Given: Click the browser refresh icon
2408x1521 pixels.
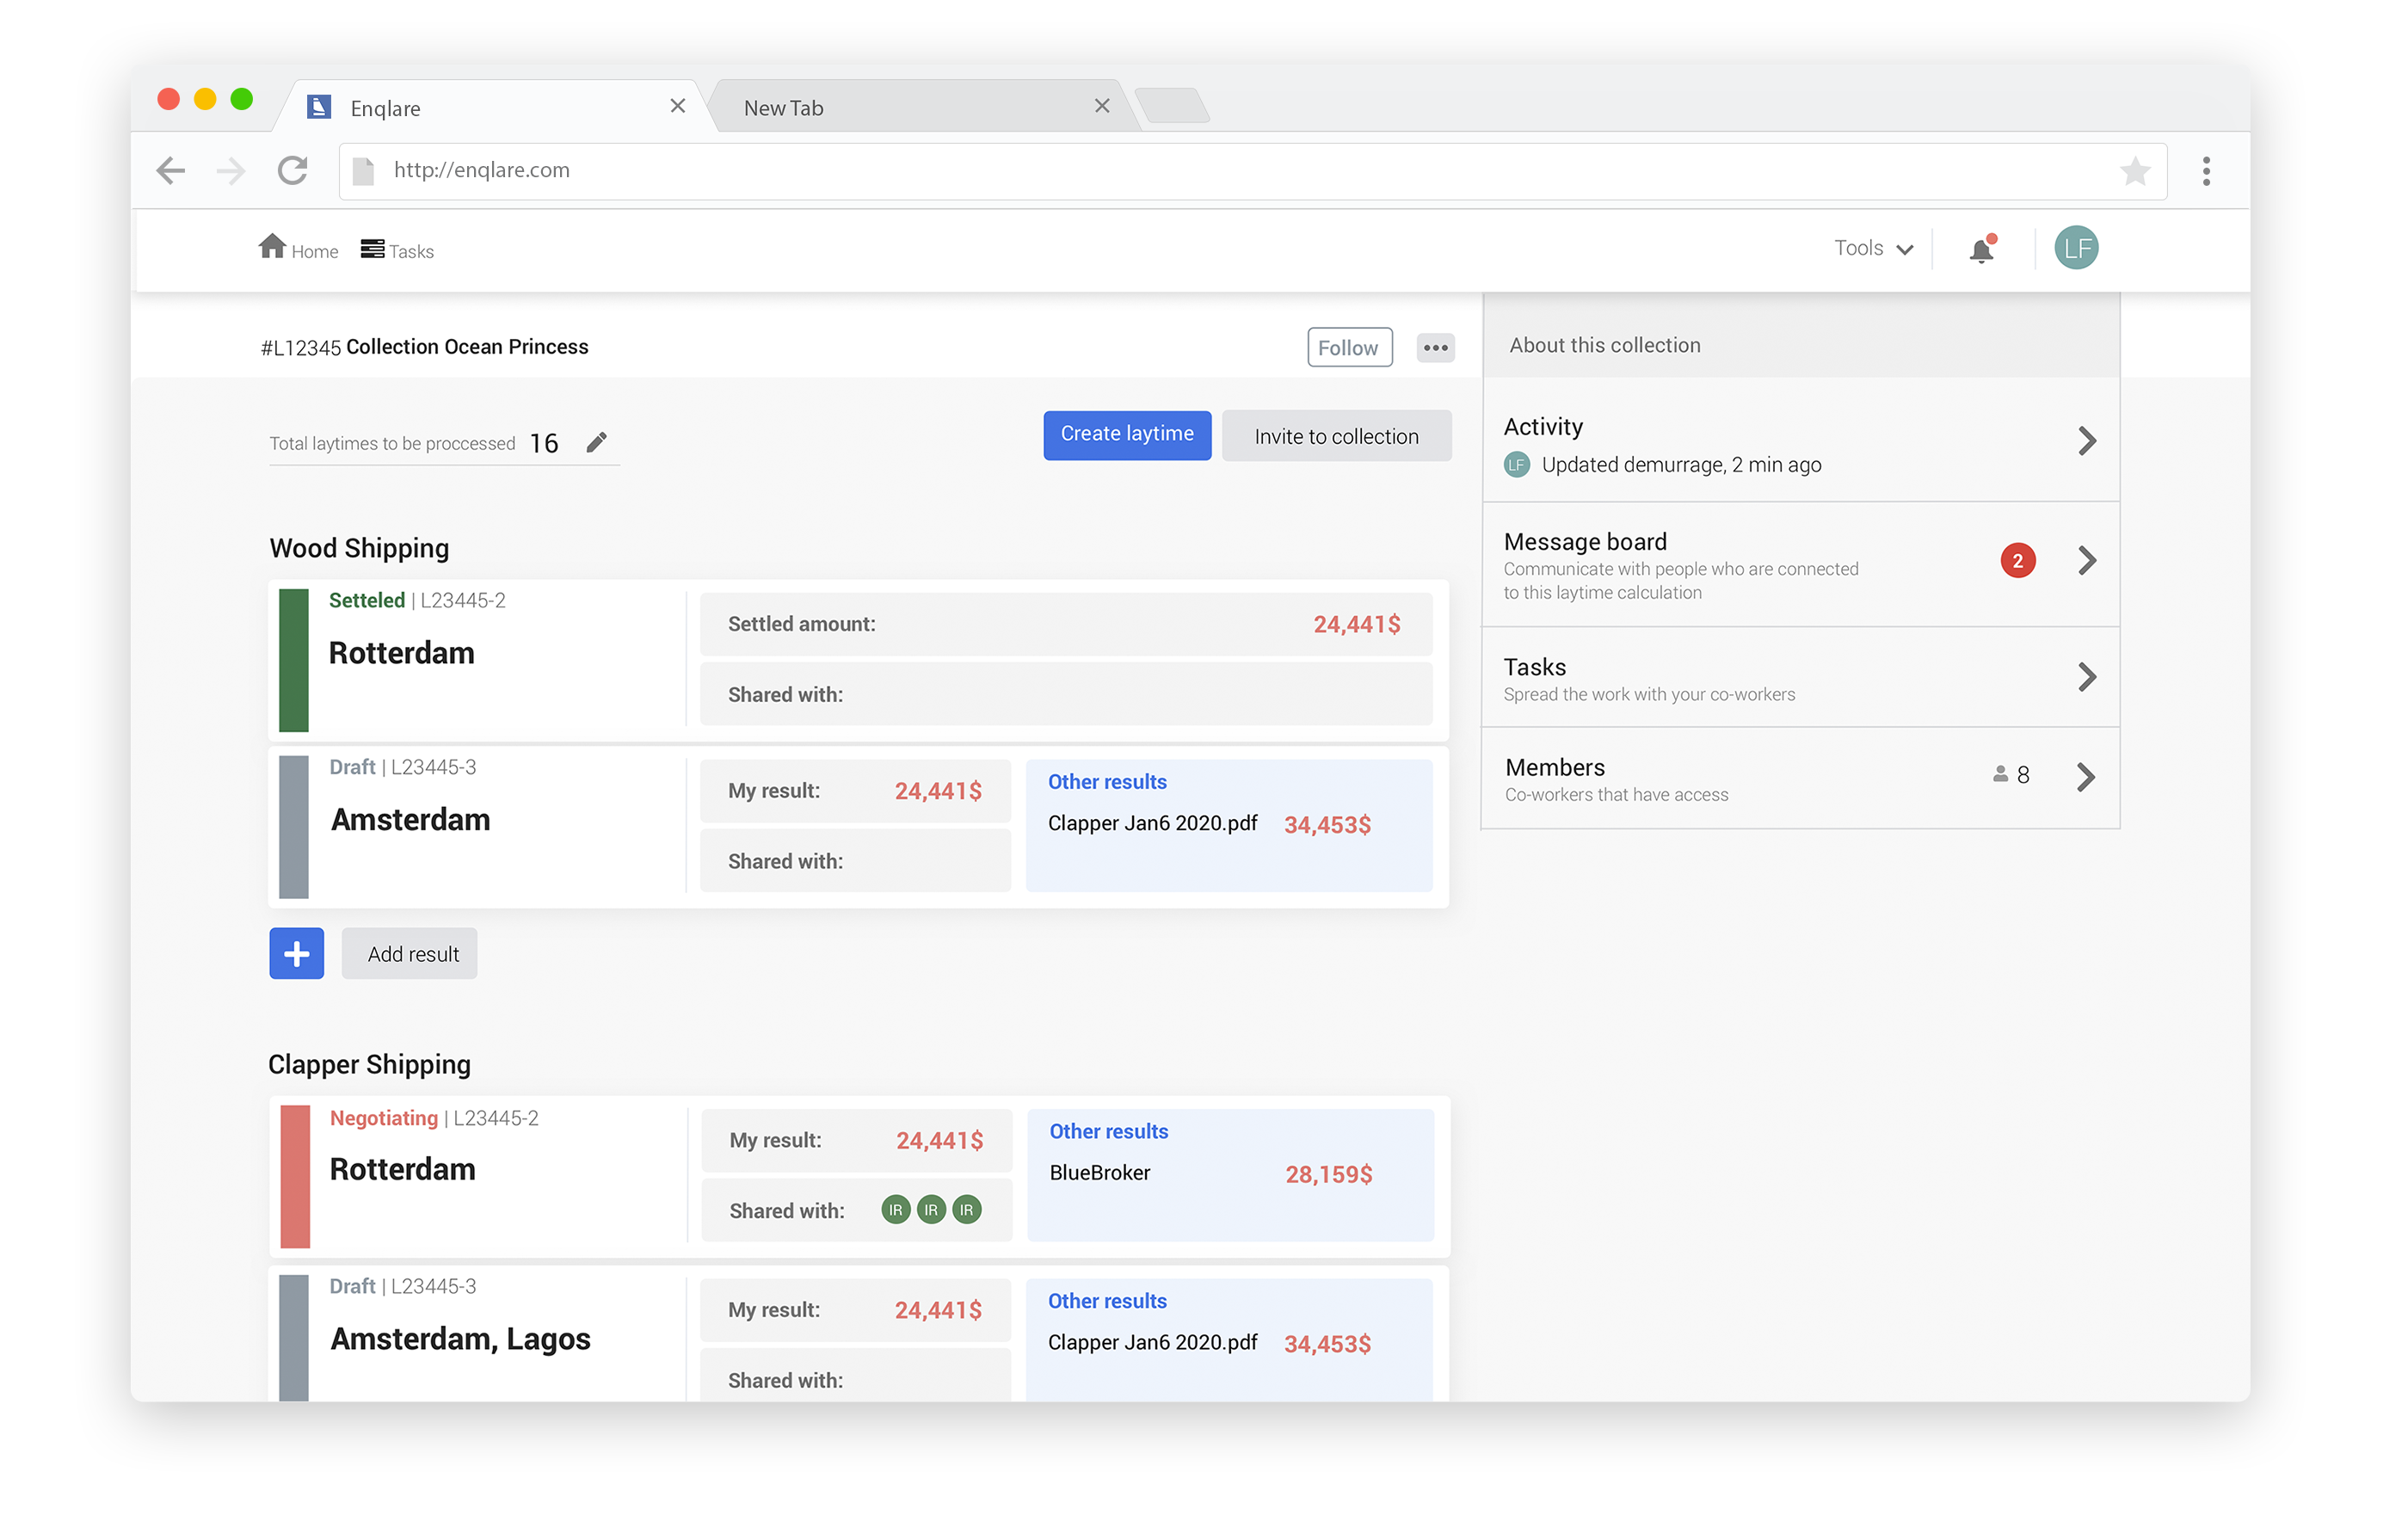Looking at the screenshot, I should [292, 170].
